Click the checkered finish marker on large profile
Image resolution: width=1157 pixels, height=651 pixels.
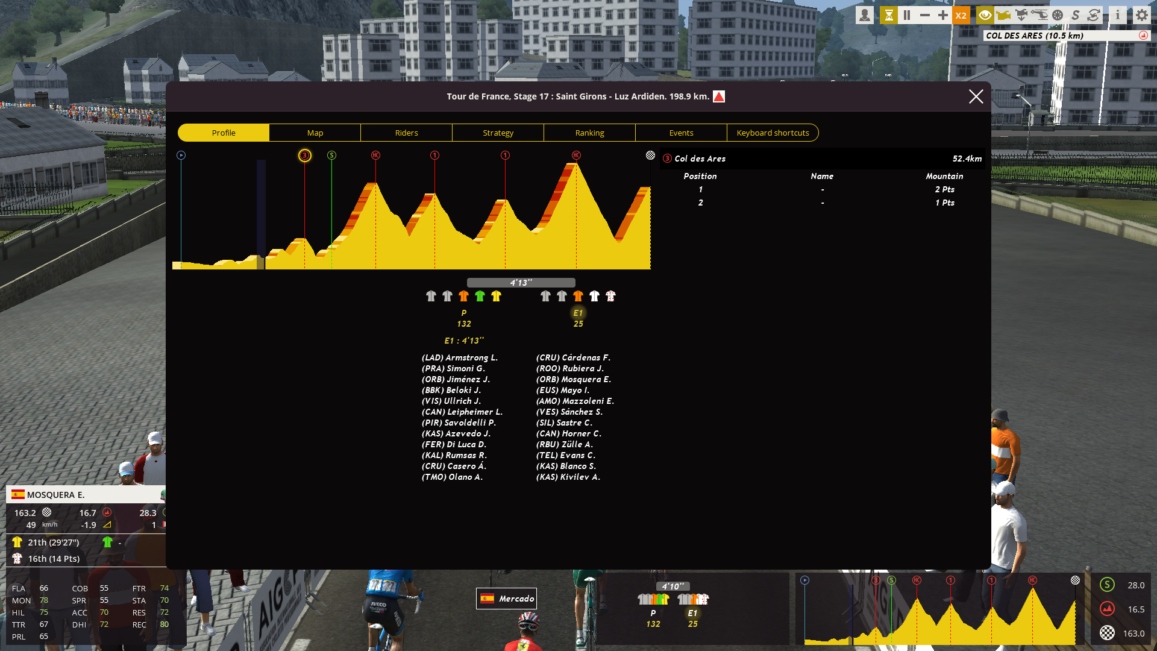point(650,156)
